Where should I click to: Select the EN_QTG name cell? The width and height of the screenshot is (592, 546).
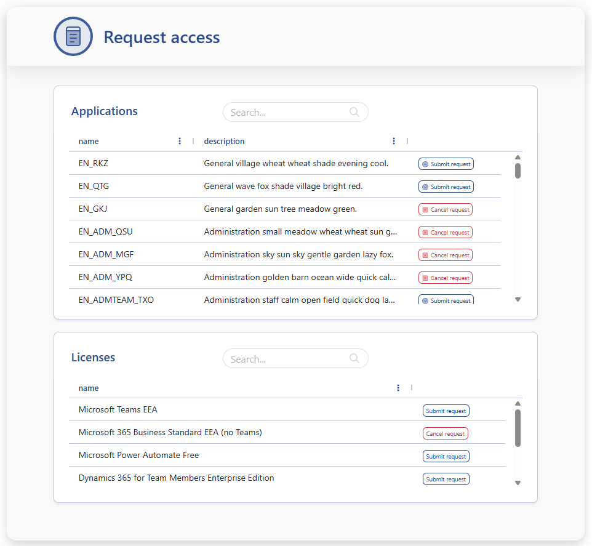pos(94,186)
